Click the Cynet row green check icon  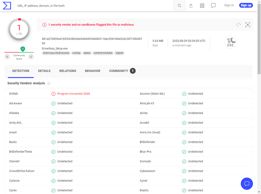point(184,181)
